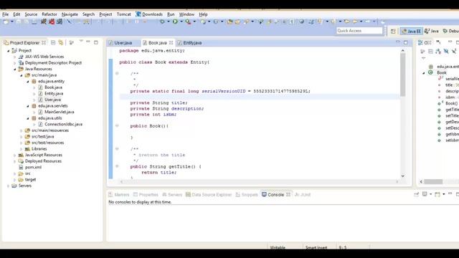This screenshot has height=258, width=459.
Task: Click the Tomcat start icon in toolbar
Action: tap(44, 21)
